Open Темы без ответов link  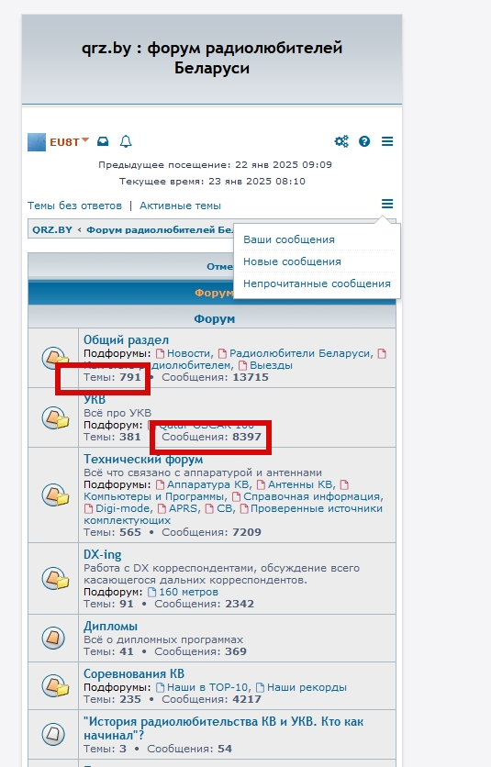74,206
